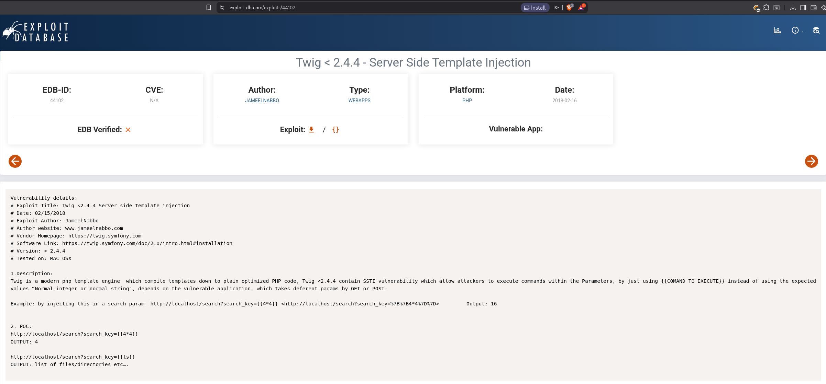Go to previous exploit arrow
826x384 pixels.
[15, 161]
